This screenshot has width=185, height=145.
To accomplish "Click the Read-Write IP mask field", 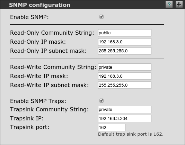I will (125, 76).
